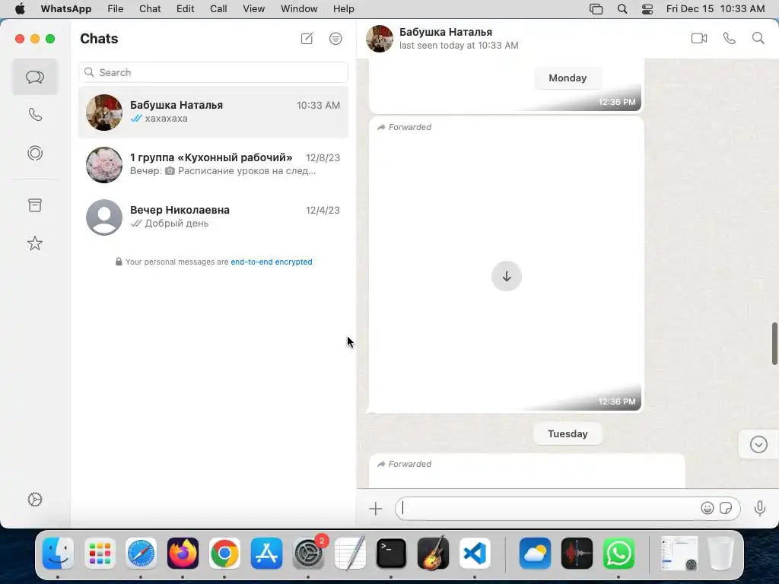Image resolution: width=779 pixels, height=584 pixels.
Task: Open the sticker picker in message field
Action: pyautogui.click(x=726, y=508)
